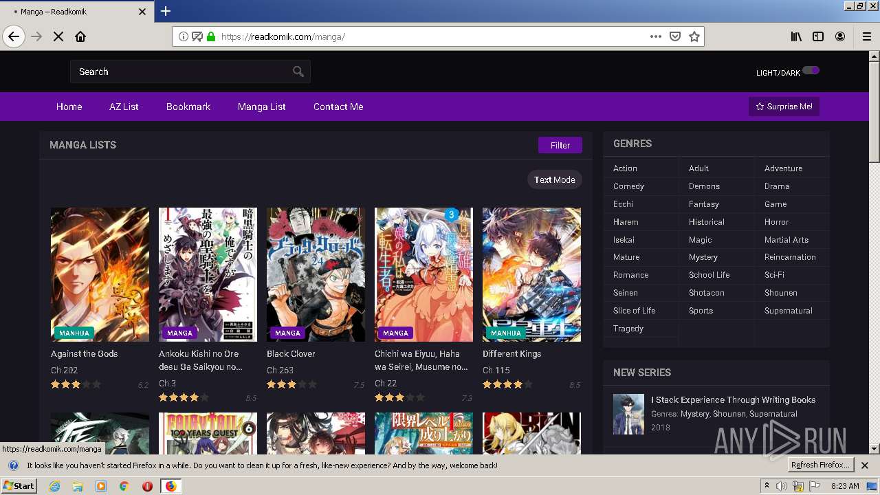Open Chichi wa Eiyuu cover thumbnail
Screen dimensions: 880x495
coord(423,274)
